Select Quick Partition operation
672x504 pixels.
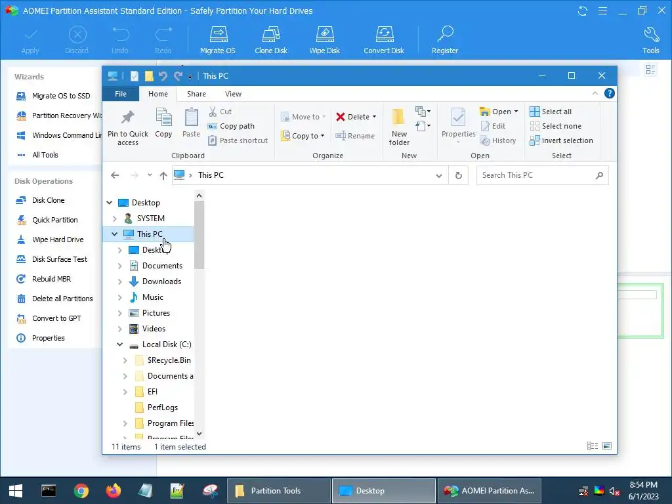point(47,220)
